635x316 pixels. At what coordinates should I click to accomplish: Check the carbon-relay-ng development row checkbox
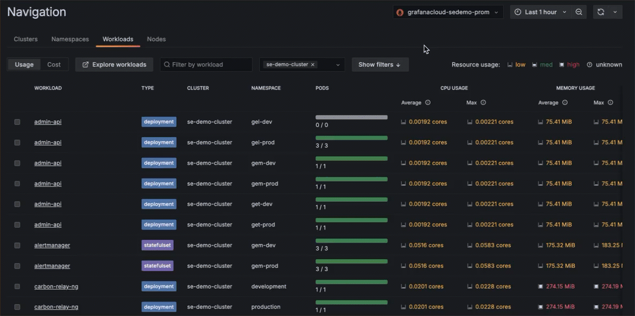coord(17,286)
